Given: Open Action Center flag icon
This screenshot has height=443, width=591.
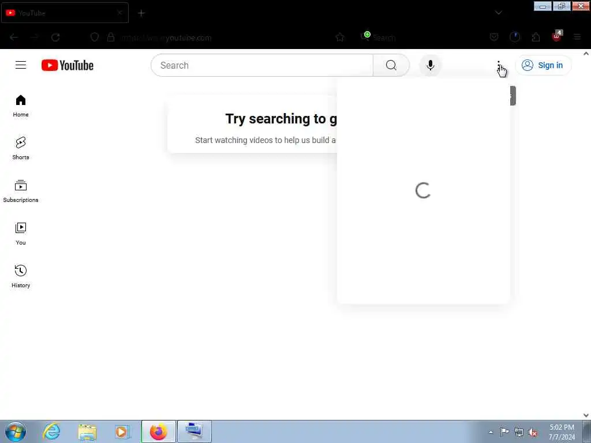Looking at the screenshot, I should point(504,432).
